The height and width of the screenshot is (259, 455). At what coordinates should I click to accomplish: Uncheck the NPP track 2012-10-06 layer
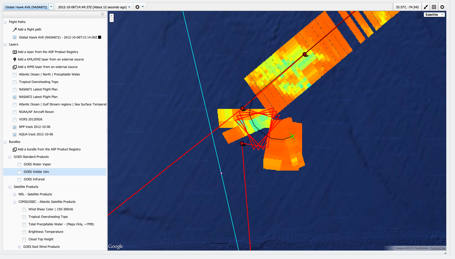pos(15,127)
